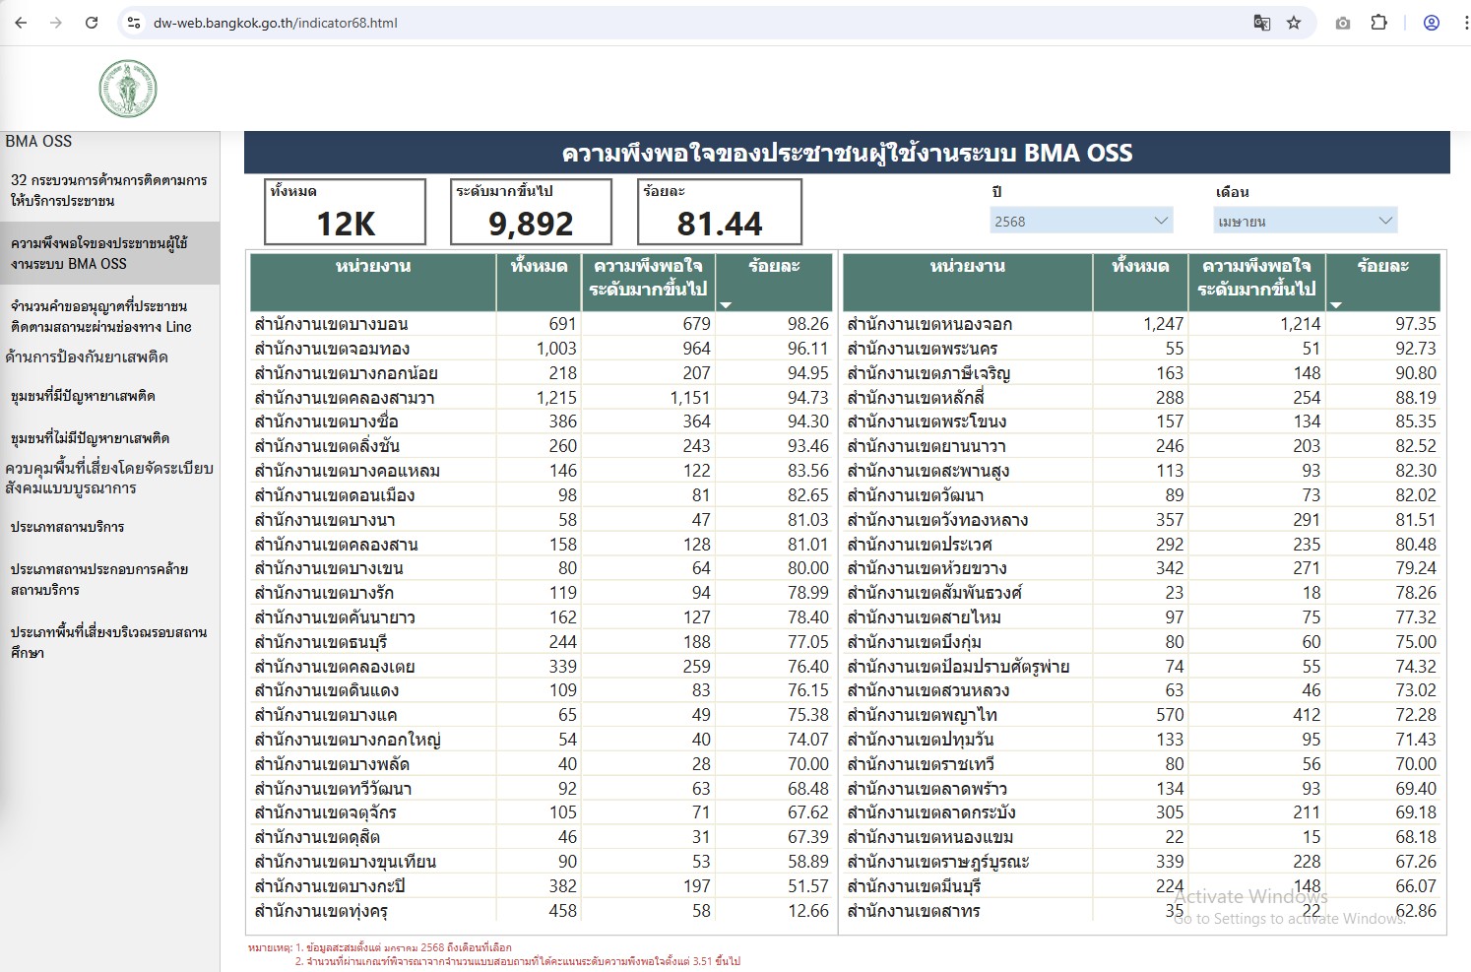The width and height of the screenshot is (1471, 972).
Task: Select row สำนักงานเขตบึงกุ่ม
Action: pos(1142,642)
